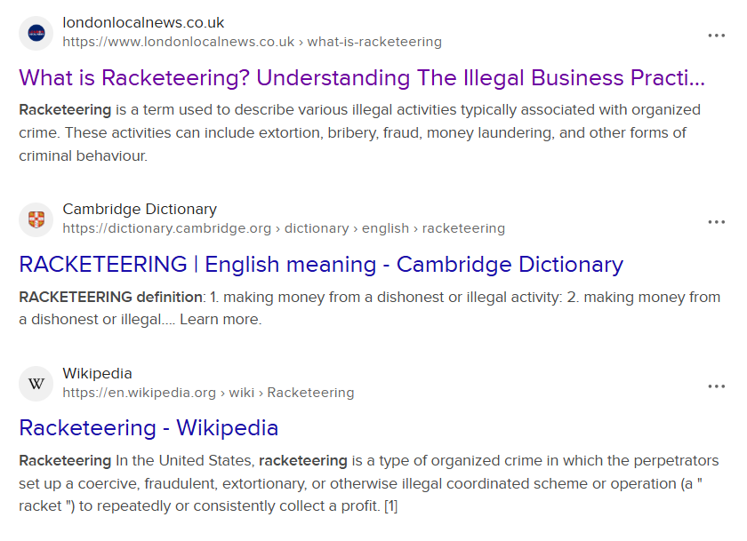Open three-dot menu for Wikipedia result
The image size is (747, 541).
click(717, 386)
